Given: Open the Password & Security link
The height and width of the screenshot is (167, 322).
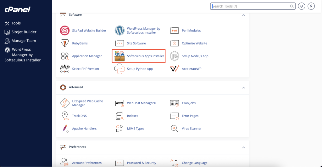Looking at the screenshot, I should pyautogui.click(x=142, y=163).
